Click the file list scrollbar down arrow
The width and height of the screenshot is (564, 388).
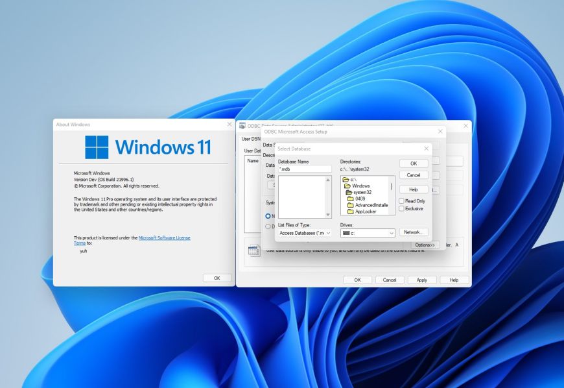click(x=327, y=215)
